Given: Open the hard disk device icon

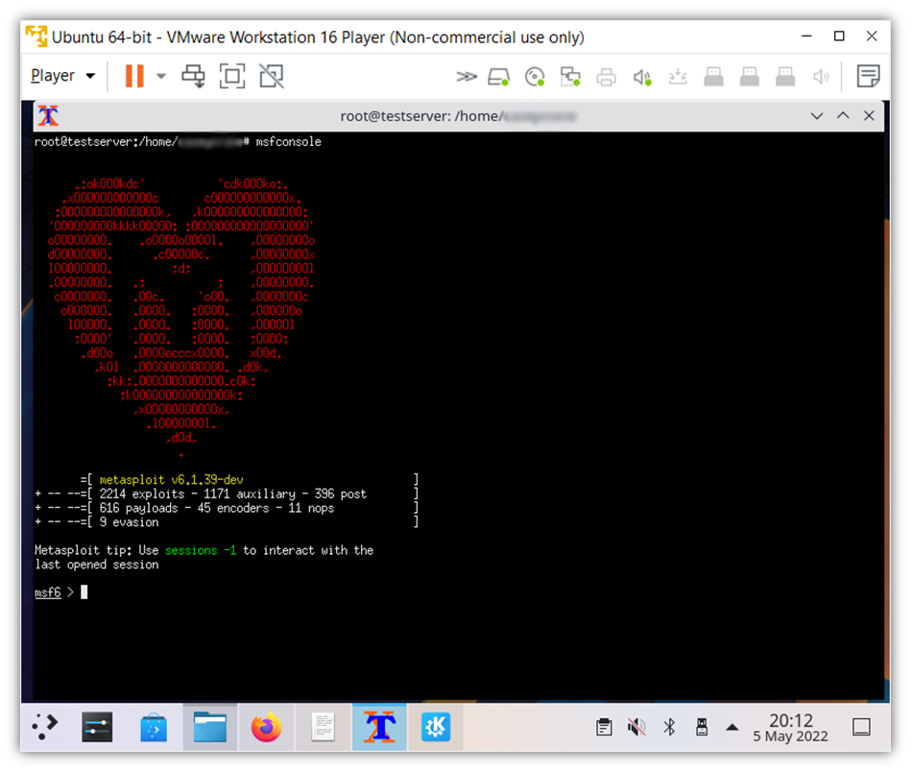Looking at the screenshot, I should 498,77.
